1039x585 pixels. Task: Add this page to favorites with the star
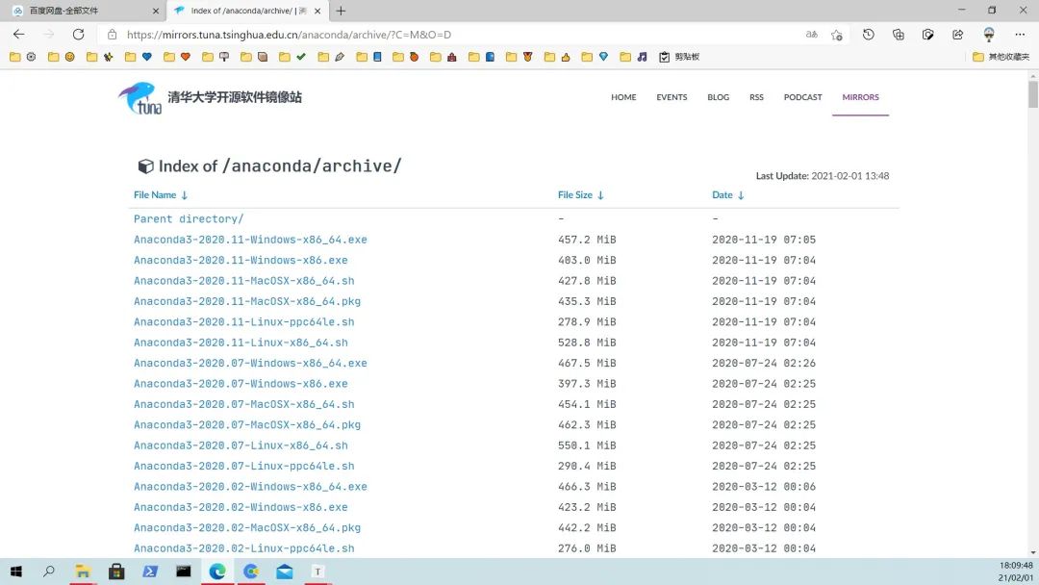pyautogui.click(x=837, y=35)
